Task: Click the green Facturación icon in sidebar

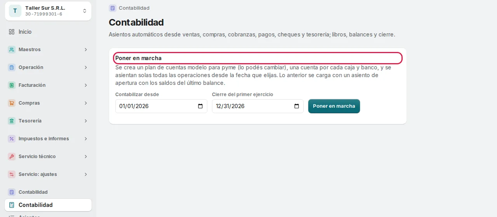Action: (x=12, y=85)
